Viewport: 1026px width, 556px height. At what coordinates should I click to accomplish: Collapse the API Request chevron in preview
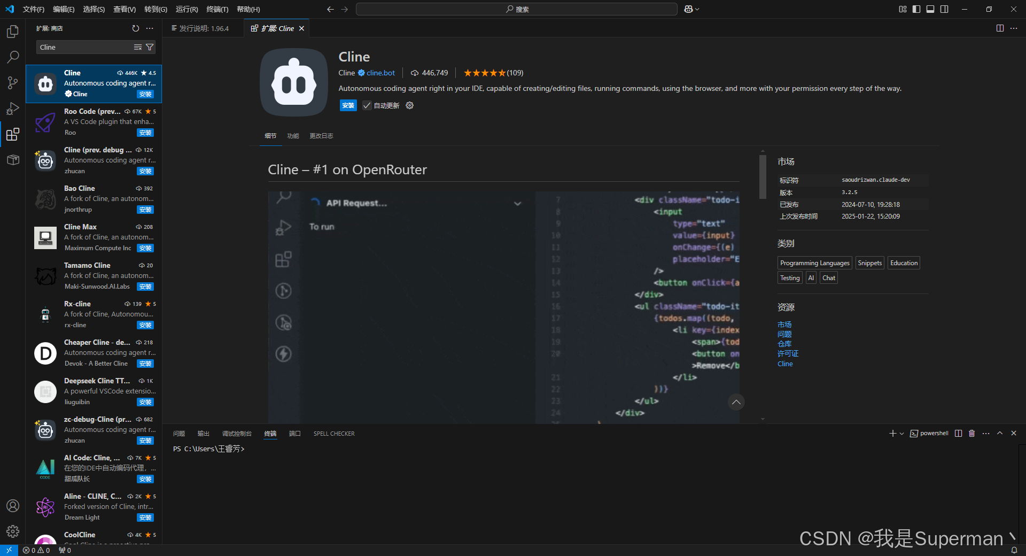pos(517,203)
